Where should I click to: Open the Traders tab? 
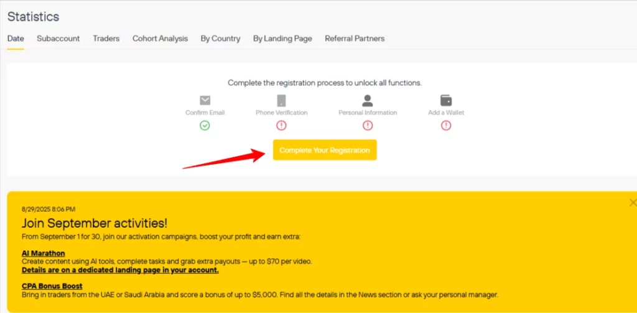(x=106, y=39)
